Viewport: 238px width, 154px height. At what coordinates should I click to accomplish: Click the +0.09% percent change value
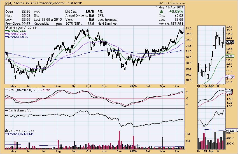pyautogui.click(x=176, y=11)
